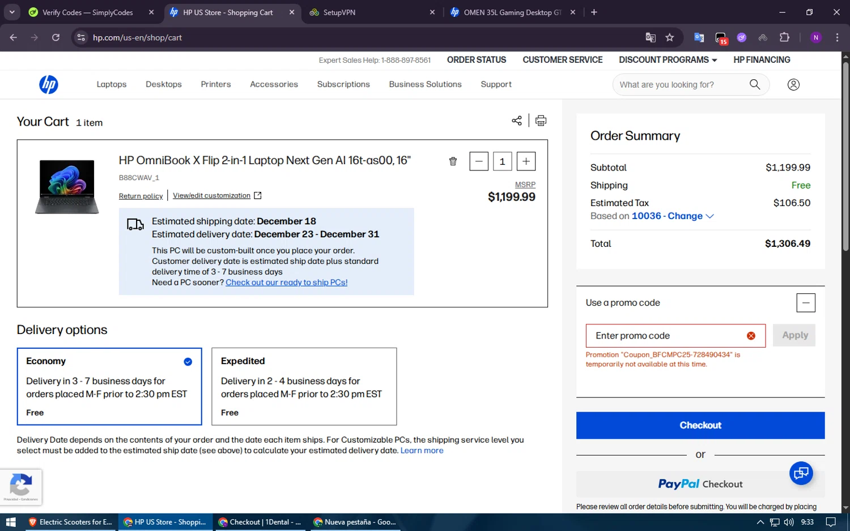Print the cart using printer icon

(541, 121)
